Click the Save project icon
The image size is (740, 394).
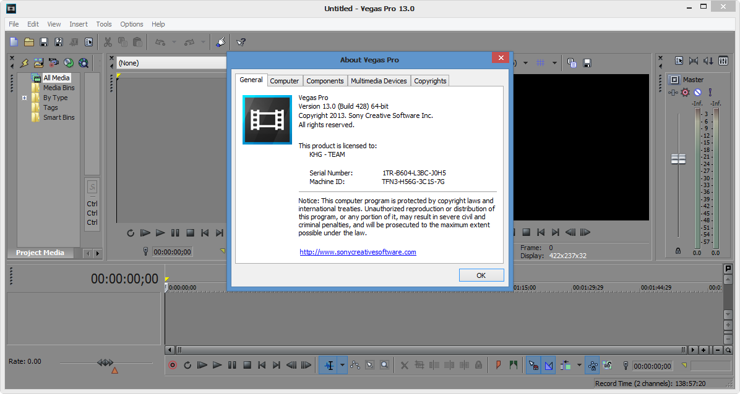44,42
